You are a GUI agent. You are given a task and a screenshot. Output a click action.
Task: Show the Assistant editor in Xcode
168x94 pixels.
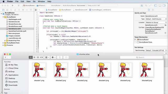[146, 5]
